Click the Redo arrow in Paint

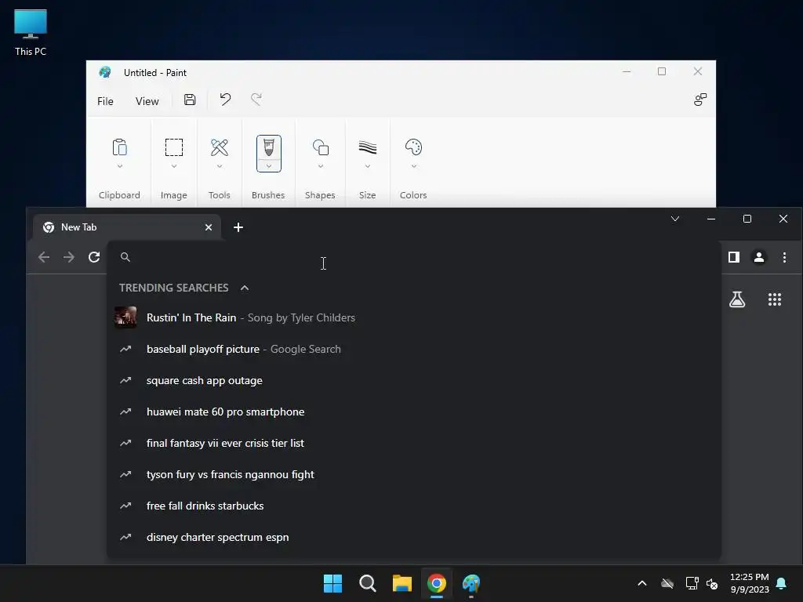pos(256,100)
